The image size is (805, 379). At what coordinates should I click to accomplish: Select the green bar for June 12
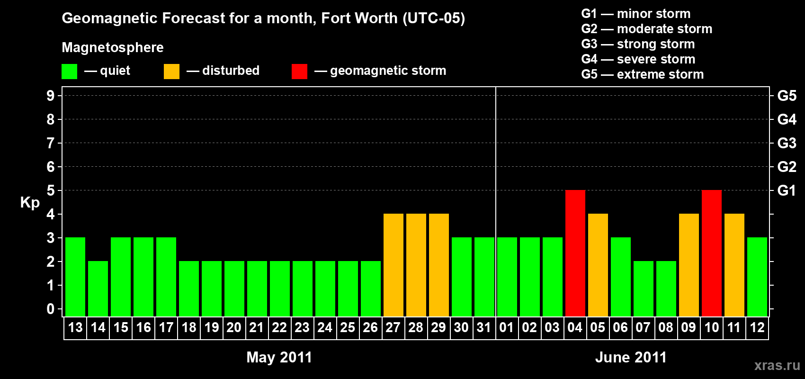[x=757, y=277]
